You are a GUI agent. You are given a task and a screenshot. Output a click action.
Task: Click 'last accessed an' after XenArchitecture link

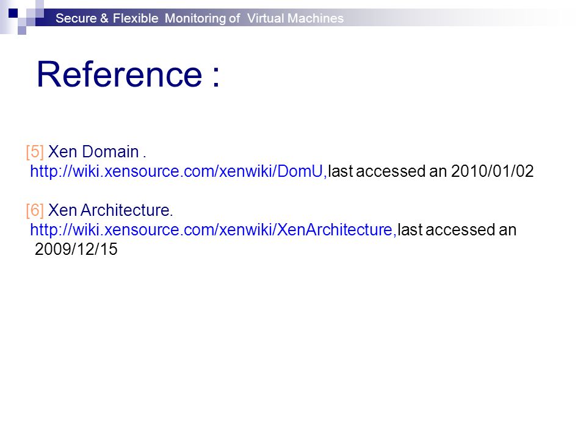457,230
